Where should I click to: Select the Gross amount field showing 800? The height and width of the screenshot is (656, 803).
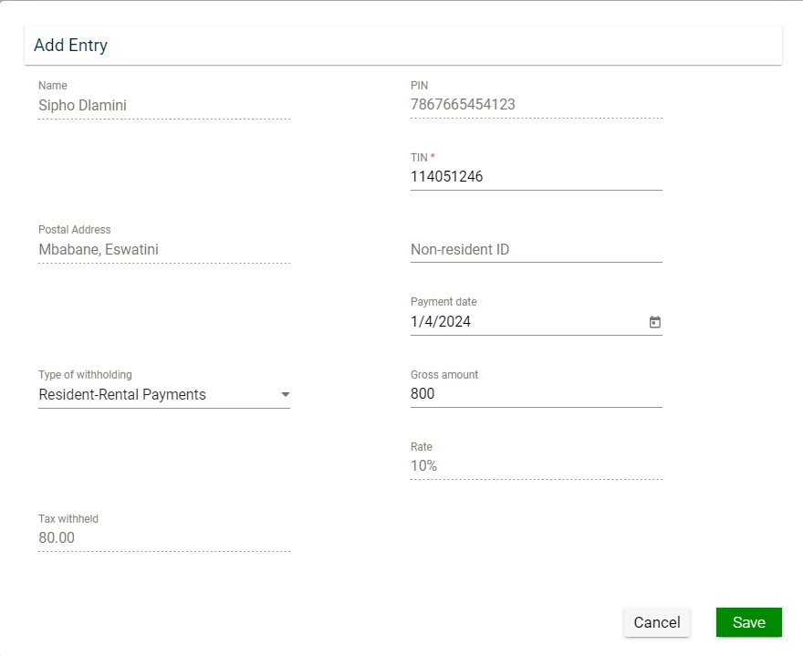[536, 394]
